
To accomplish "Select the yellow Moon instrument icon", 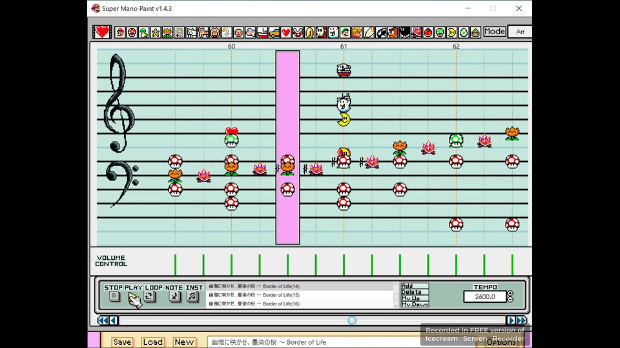I will pos(452,32).
